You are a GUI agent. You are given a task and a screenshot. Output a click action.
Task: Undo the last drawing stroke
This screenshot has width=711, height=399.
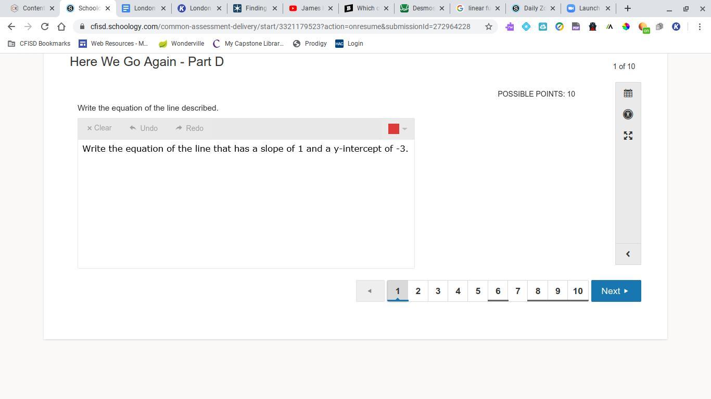coord(144,128)
